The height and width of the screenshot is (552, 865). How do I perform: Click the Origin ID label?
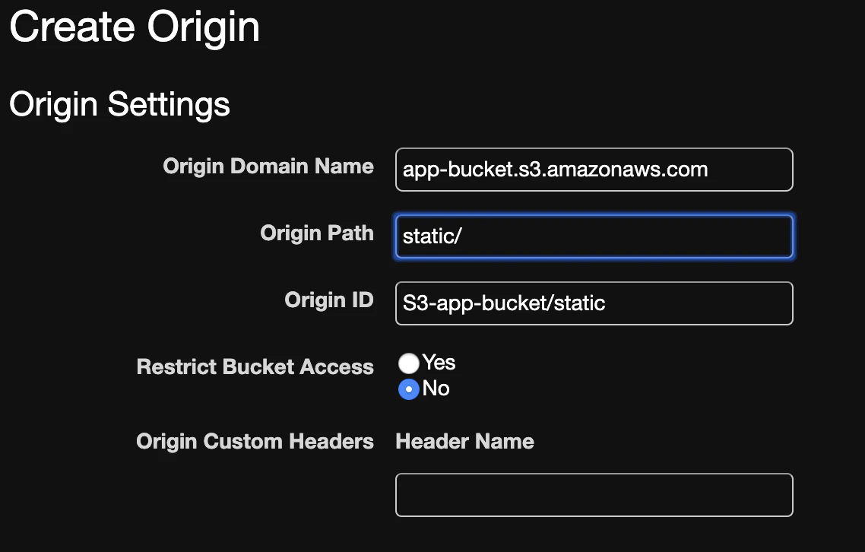click(329, 300)
